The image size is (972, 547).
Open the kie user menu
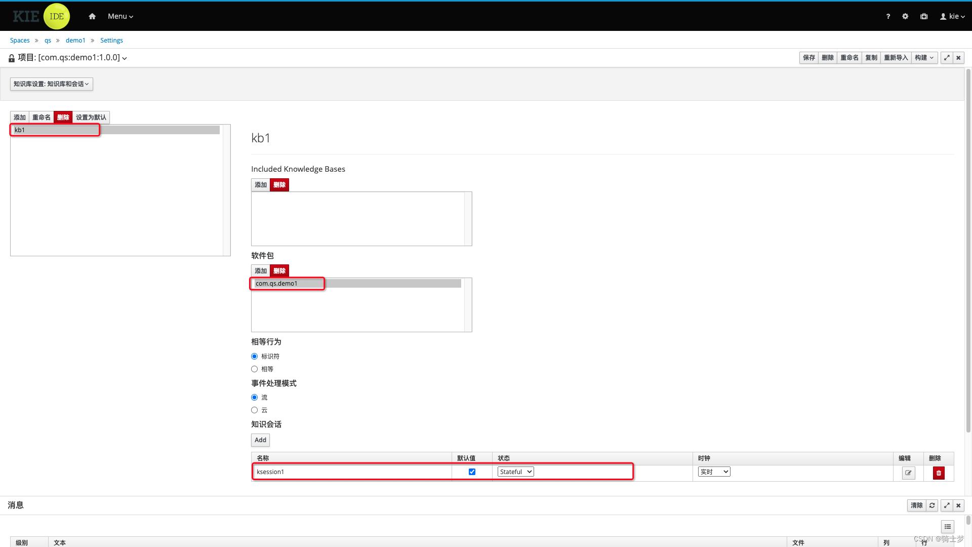(952, 16)
